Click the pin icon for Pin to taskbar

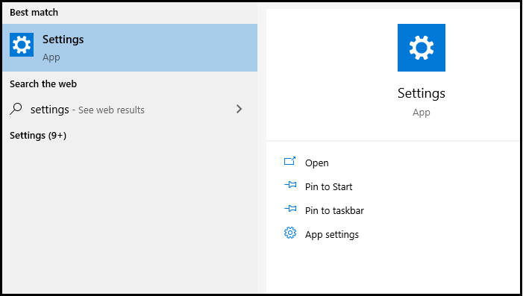[x=290, y=209]
